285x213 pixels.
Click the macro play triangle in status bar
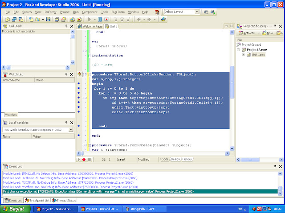click(79, 160)
